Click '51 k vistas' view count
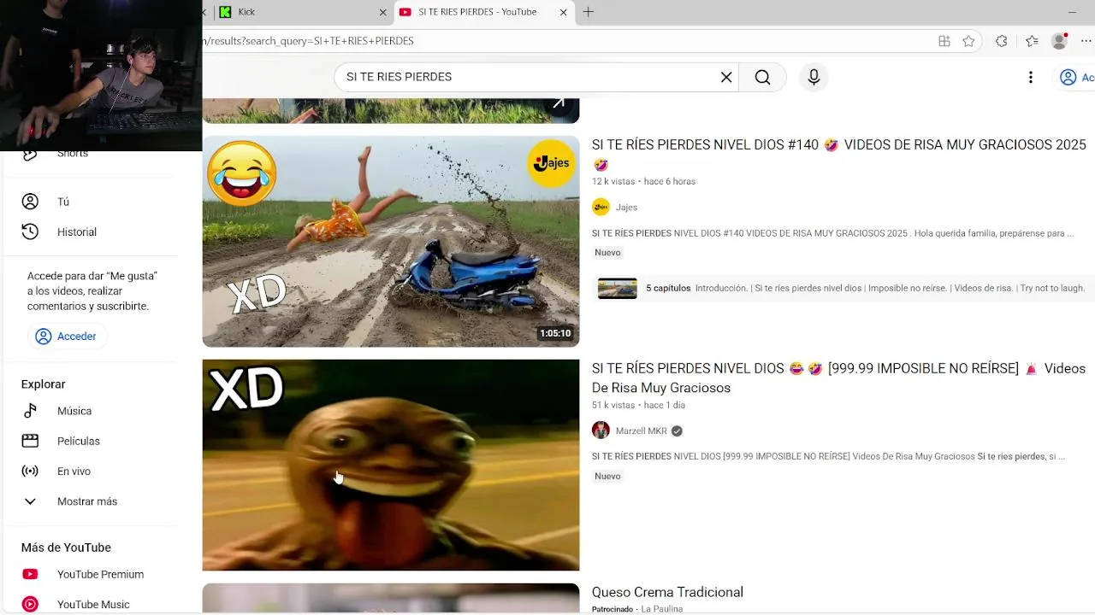Image resolution: width=1095 pixels, height=615 pixels. 613,405
